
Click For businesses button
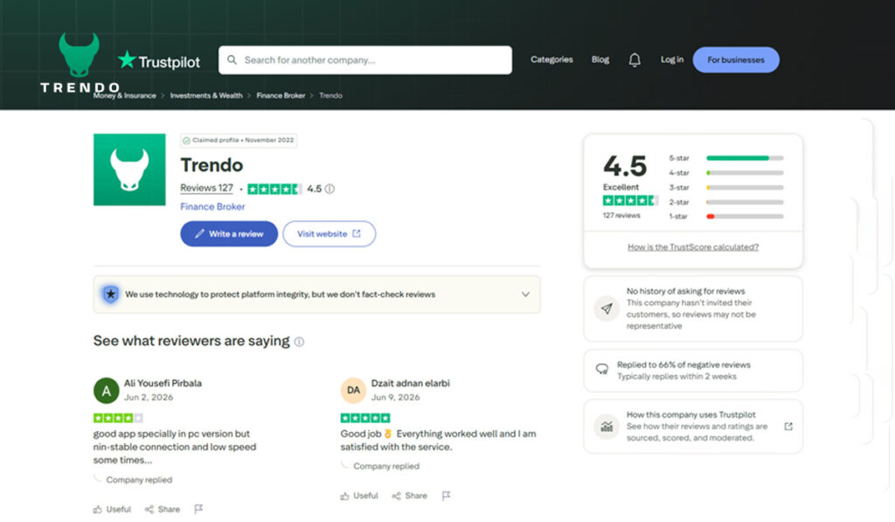[x=736, y=60]
